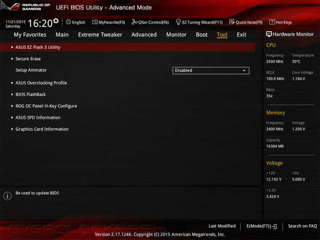Screen dimensions: 320x240
Task: Click the date 11/21/2015
Action: [x=16, y=22]
